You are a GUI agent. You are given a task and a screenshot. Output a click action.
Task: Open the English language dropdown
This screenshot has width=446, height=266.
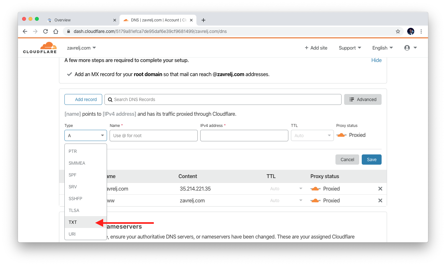pyautogui.click(x=383, y=48)
